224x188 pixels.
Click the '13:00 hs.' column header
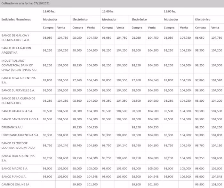tap(108, 12)
